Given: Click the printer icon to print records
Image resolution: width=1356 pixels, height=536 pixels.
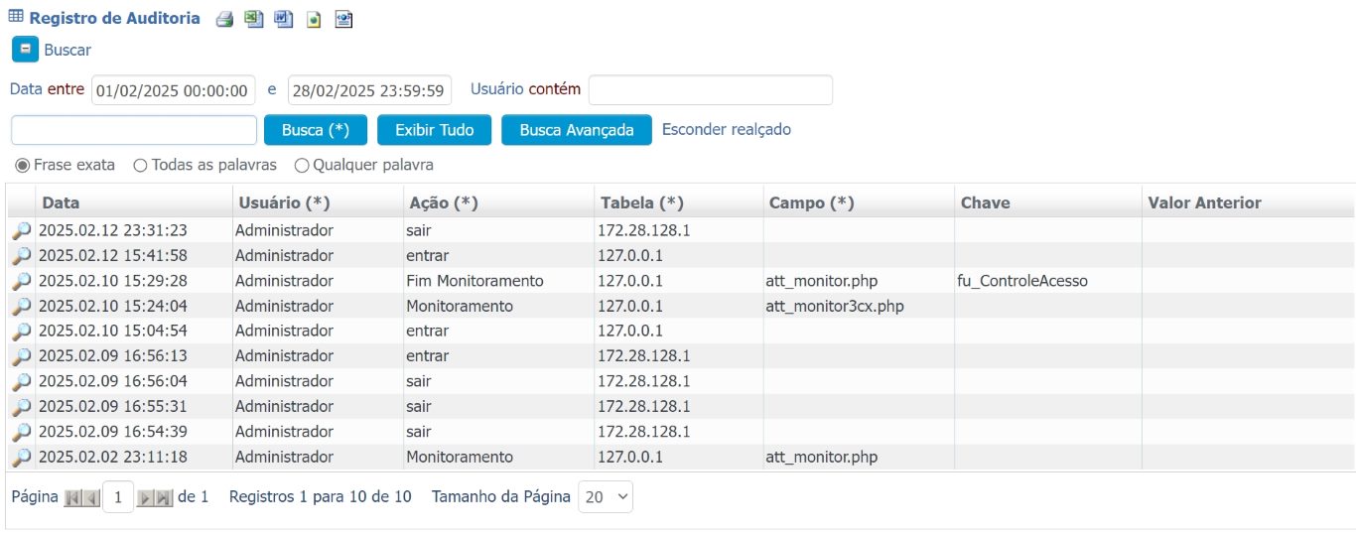Looking at the screenshot, I should (x=224, y=19).
